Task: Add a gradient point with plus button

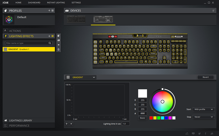Action: tap(67, 124)
